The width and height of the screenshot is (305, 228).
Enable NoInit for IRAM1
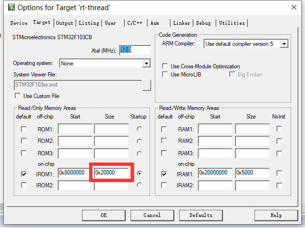tap(279, 174)
